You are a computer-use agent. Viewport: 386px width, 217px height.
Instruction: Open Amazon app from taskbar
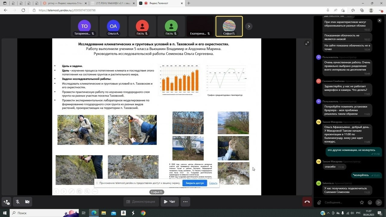click(123, 213)
